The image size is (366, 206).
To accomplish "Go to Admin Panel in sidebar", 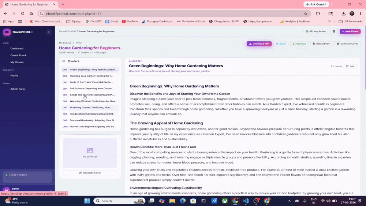I will point(18,89).
